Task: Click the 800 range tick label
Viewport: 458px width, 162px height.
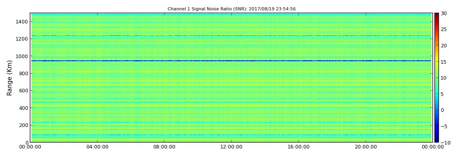Action: click(x=23, y=74)
